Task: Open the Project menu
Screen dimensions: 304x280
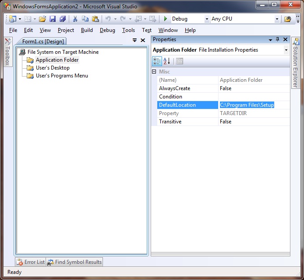Action: [66, 30]
